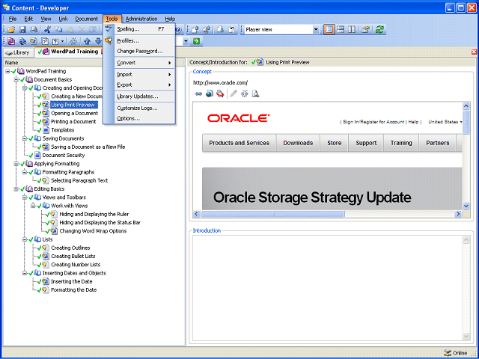Click the Concept scrollbar down arrow
Viewport: 479px width, 359px height.
pos(466,206)
